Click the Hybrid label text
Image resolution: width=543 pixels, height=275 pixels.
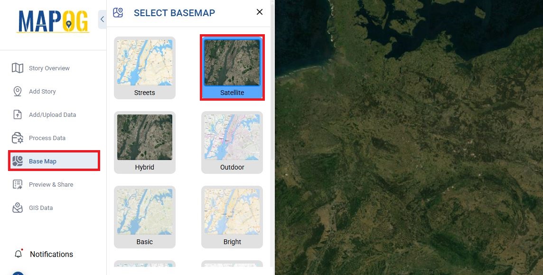(x=145, y=167)
